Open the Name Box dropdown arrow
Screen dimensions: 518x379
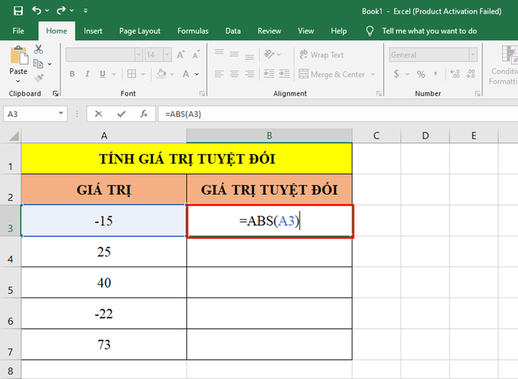[x=61, y=114]
